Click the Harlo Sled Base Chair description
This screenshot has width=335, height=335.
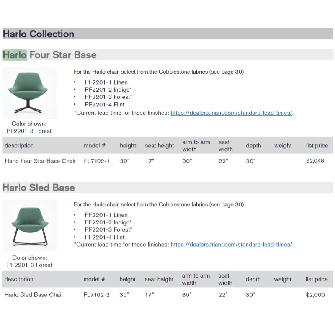(34, 295)
